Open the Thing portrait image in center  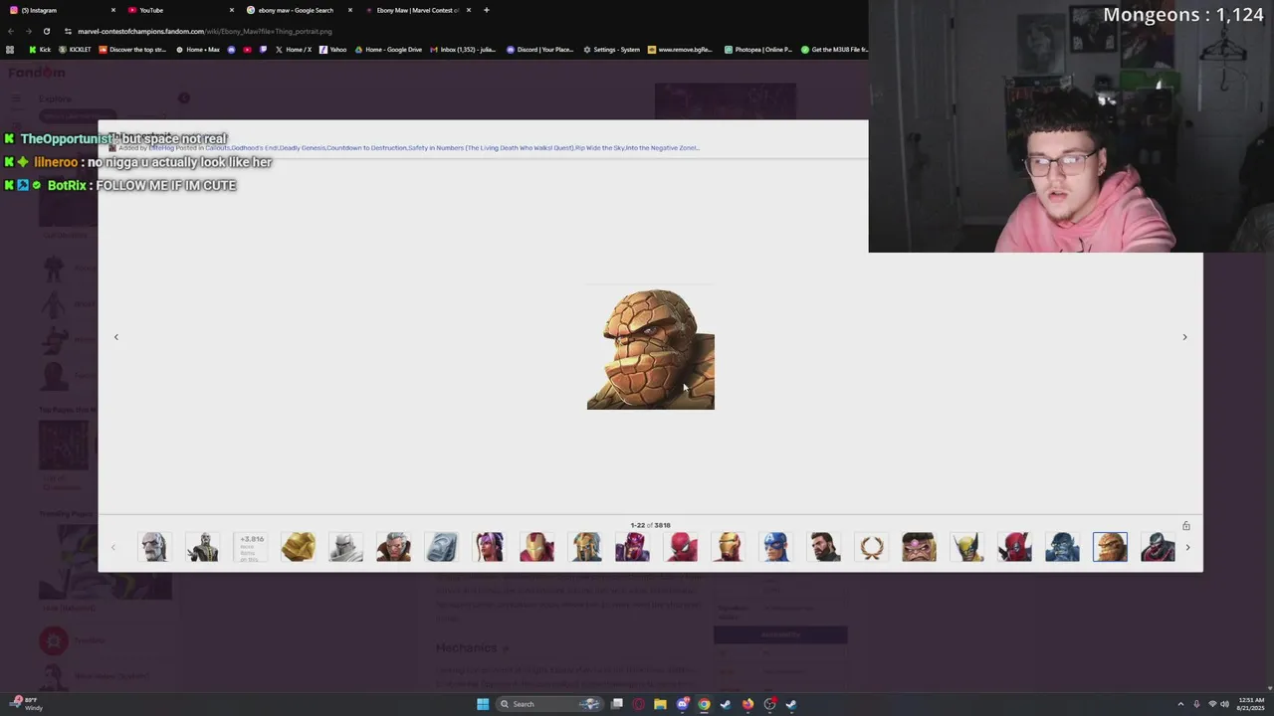(x=651, y=348)
